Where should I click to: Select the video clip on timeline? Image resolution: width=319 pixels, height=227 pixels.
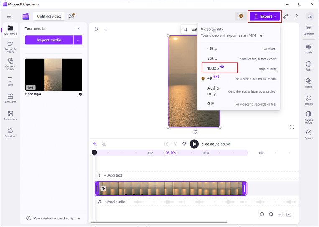pyautogui.click(x=171, y=189)
